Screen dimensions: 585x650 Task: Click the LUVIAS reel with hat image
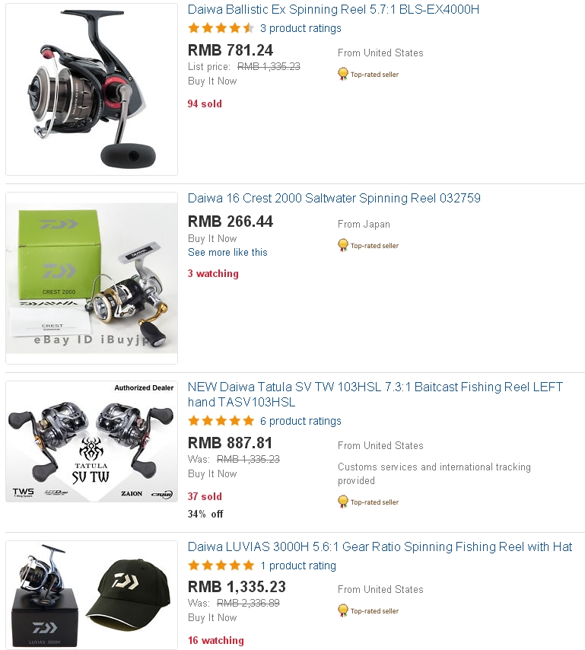(x=91, y=594)
